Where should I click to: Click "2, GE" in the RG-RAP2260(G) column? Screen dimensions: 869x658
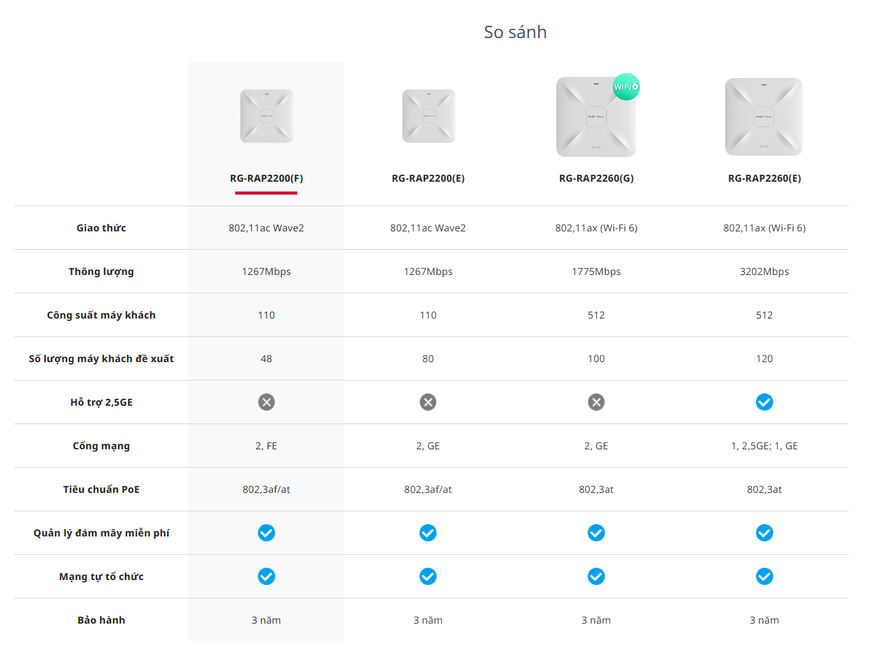click(x=596, y=446)
